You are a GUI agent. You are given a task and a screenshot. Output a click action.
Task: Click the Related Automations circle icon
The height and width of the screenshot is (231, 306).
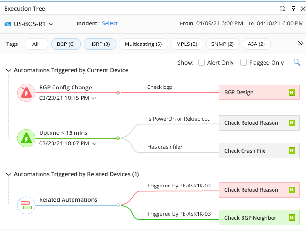tap(26, 205)
